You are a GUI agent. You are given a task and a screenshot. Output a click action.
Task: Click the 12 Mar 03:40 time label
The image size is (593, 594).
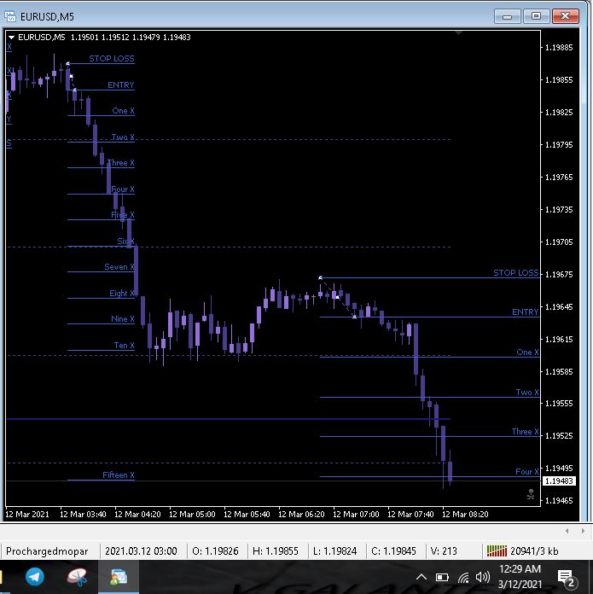pyautogui.click(x=83, y=514)
